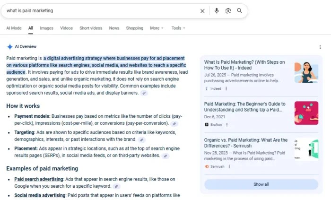The height and width of the screenshot is (200, 331).
Task: Click the 'Examples of paid marketing' heading
Action: 42,169
